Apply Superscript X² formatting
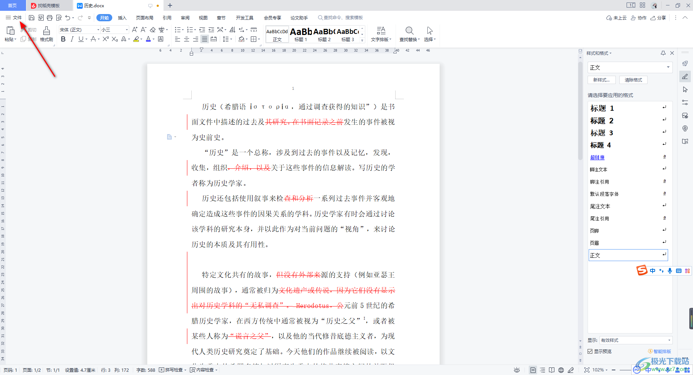The width and height of the screenshot is (693, 375). click(x=105, y=39)
